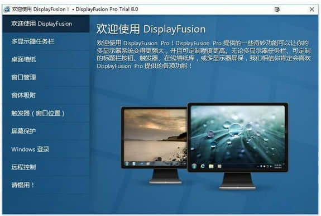Click the DisplayFusion app icon in title bar
This screenshot has height=216, width=321.
(7, 9)
